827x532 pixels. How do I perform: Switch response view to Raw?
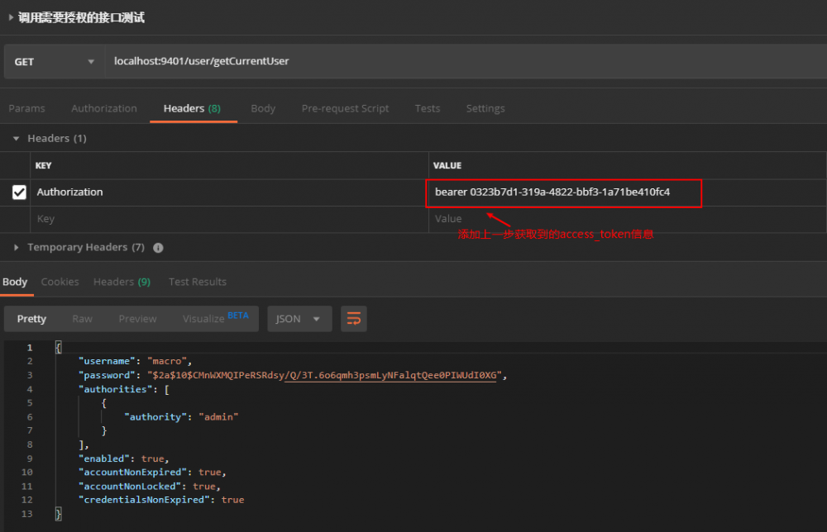(x=82, y=318)
